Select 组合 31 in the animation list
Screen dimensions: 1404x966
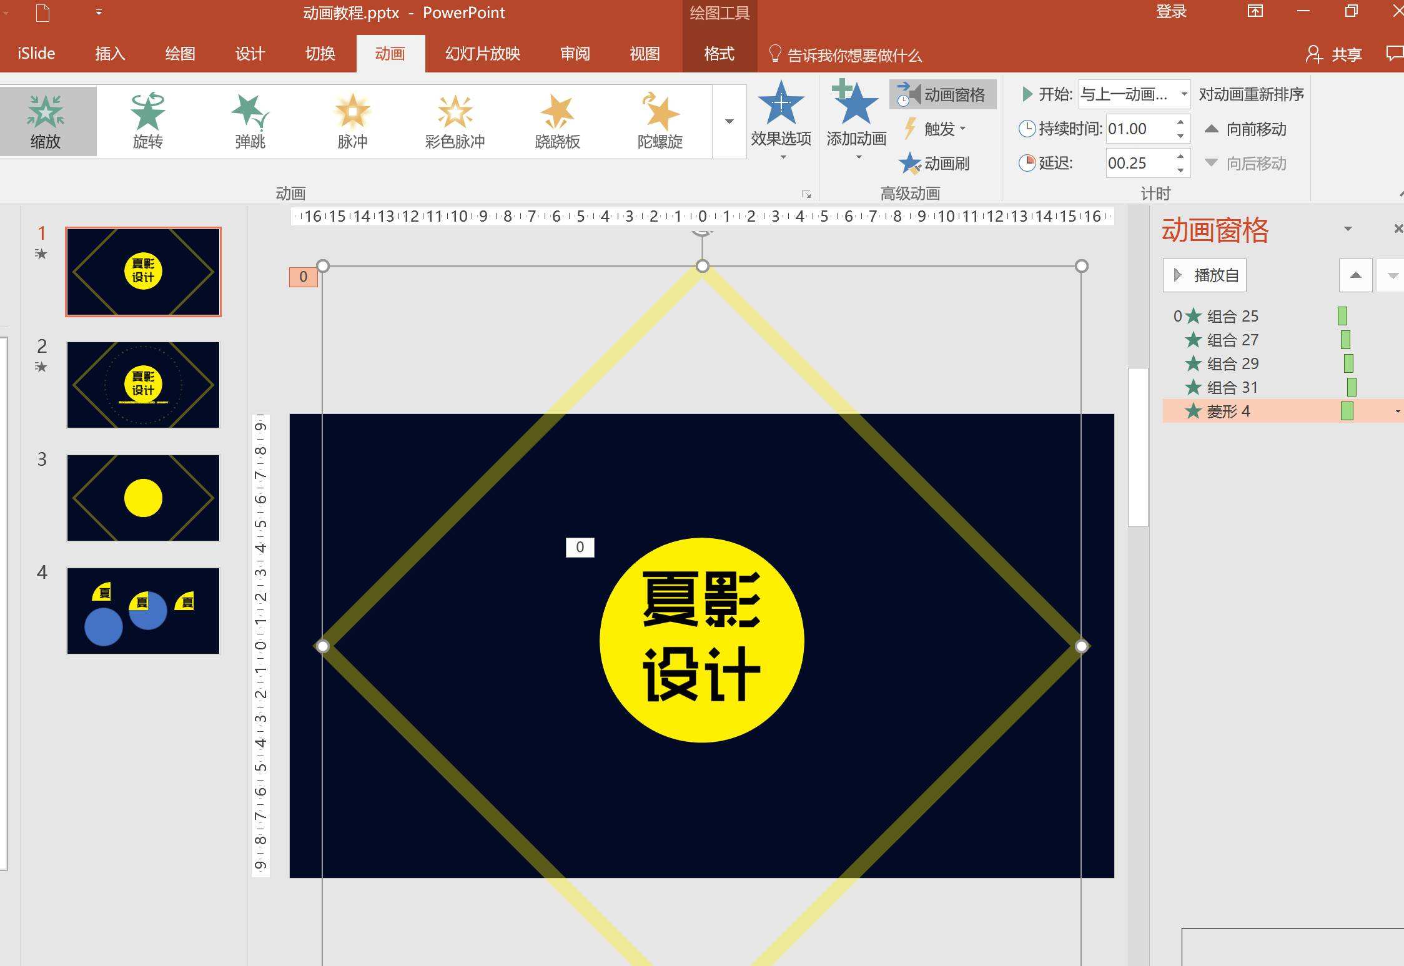(1283, 387)
